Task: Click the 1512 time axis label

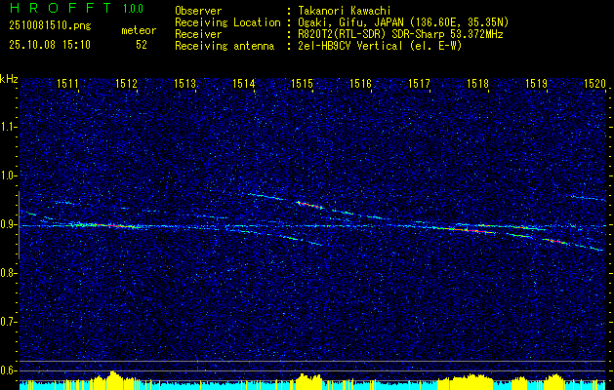Action: (126, 83)
